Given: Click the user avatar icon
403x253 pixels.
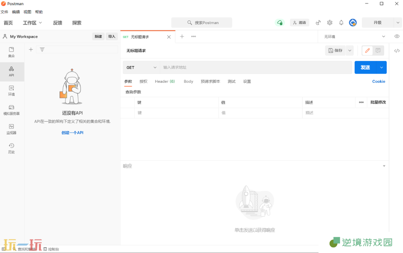Looking at the screenshot, I should coord(353,23).
